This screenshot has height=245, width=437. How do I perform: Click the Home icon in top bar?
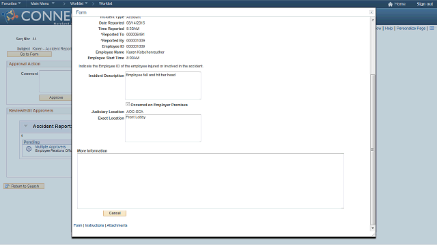click(390, 4)
